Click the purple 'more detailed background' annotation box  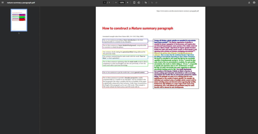coord(125,46)
